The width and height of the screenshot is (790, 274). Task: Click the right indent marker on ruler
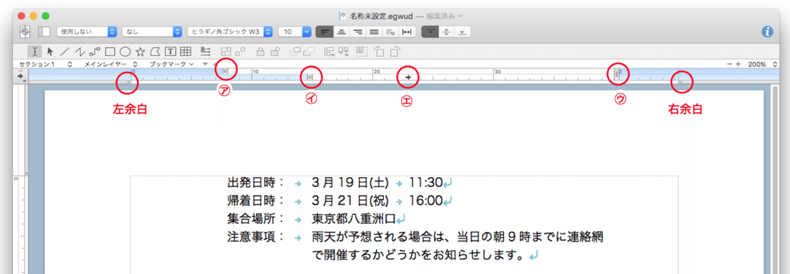618,74
